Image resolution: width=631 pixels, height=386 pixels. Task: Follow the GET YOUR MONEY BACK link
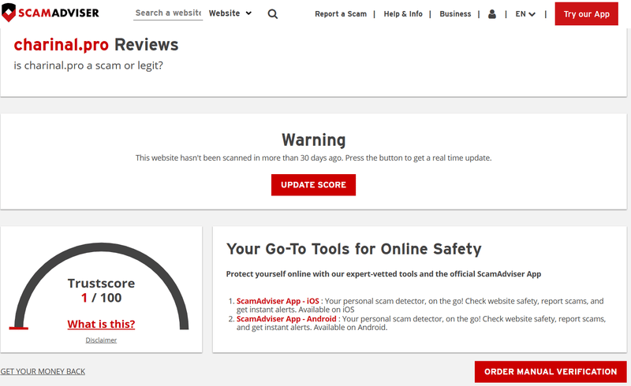click(x=43, y=372)
